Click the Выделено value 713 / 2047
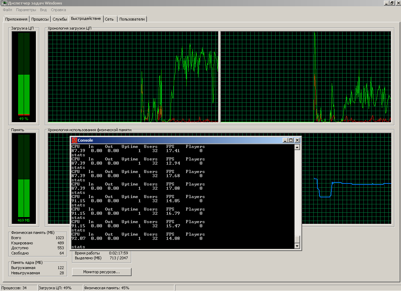This screenshot has height=291, width=401. 119,258
